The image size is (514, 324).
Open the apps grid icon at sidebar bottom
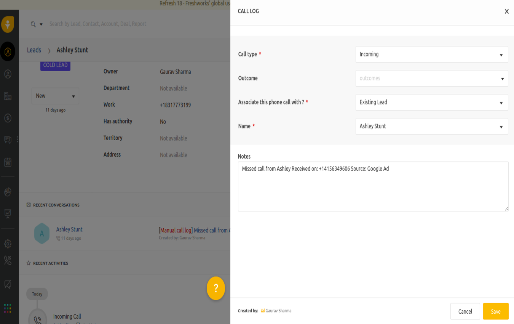tap(8, 308)
